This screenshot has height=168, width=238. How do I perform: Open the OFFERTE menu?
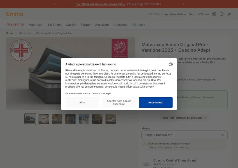pos(15,25)
